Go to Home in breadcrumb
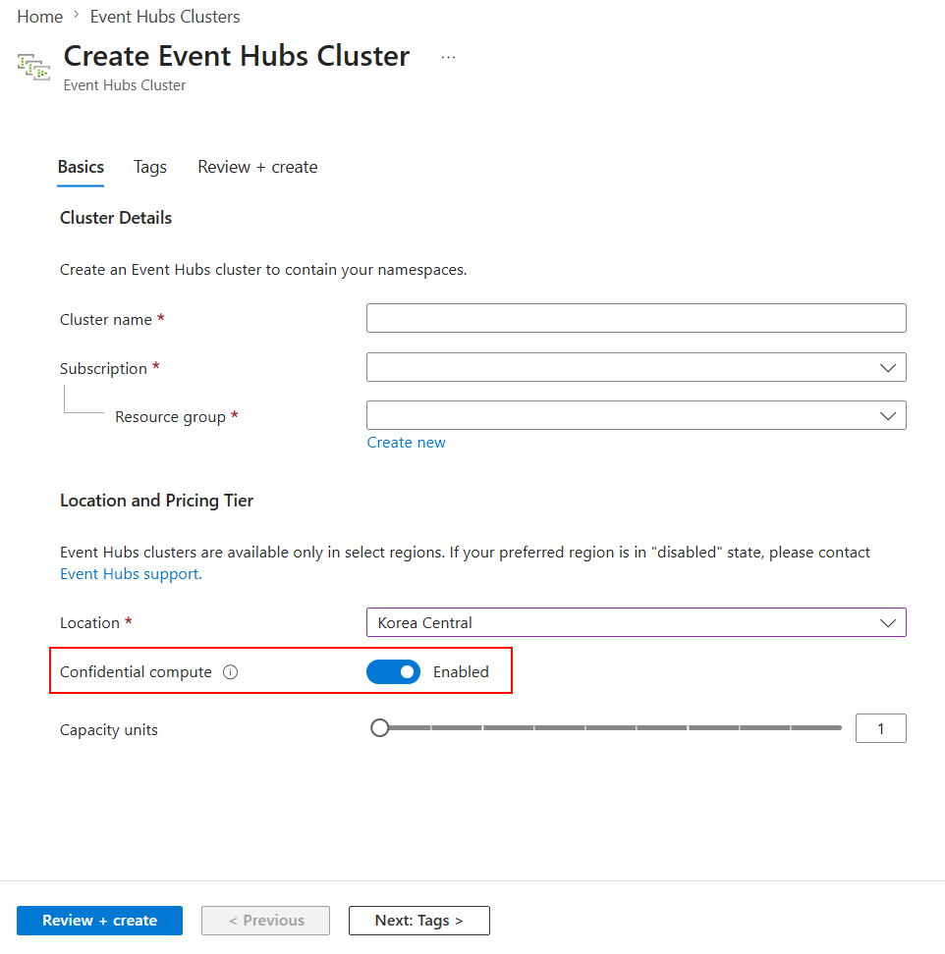Screen dimensions: 945x954 pyautogui.click(x=40, y=17)
